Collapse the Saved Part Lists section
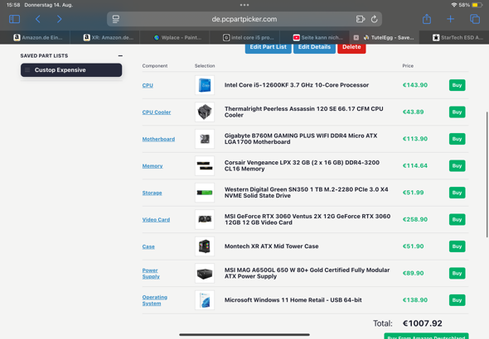489x339 pixels. [120, 55]
